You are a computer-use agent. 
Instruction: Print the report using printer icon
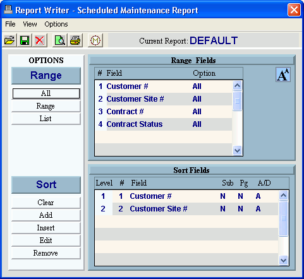click(x=75, y=40)
